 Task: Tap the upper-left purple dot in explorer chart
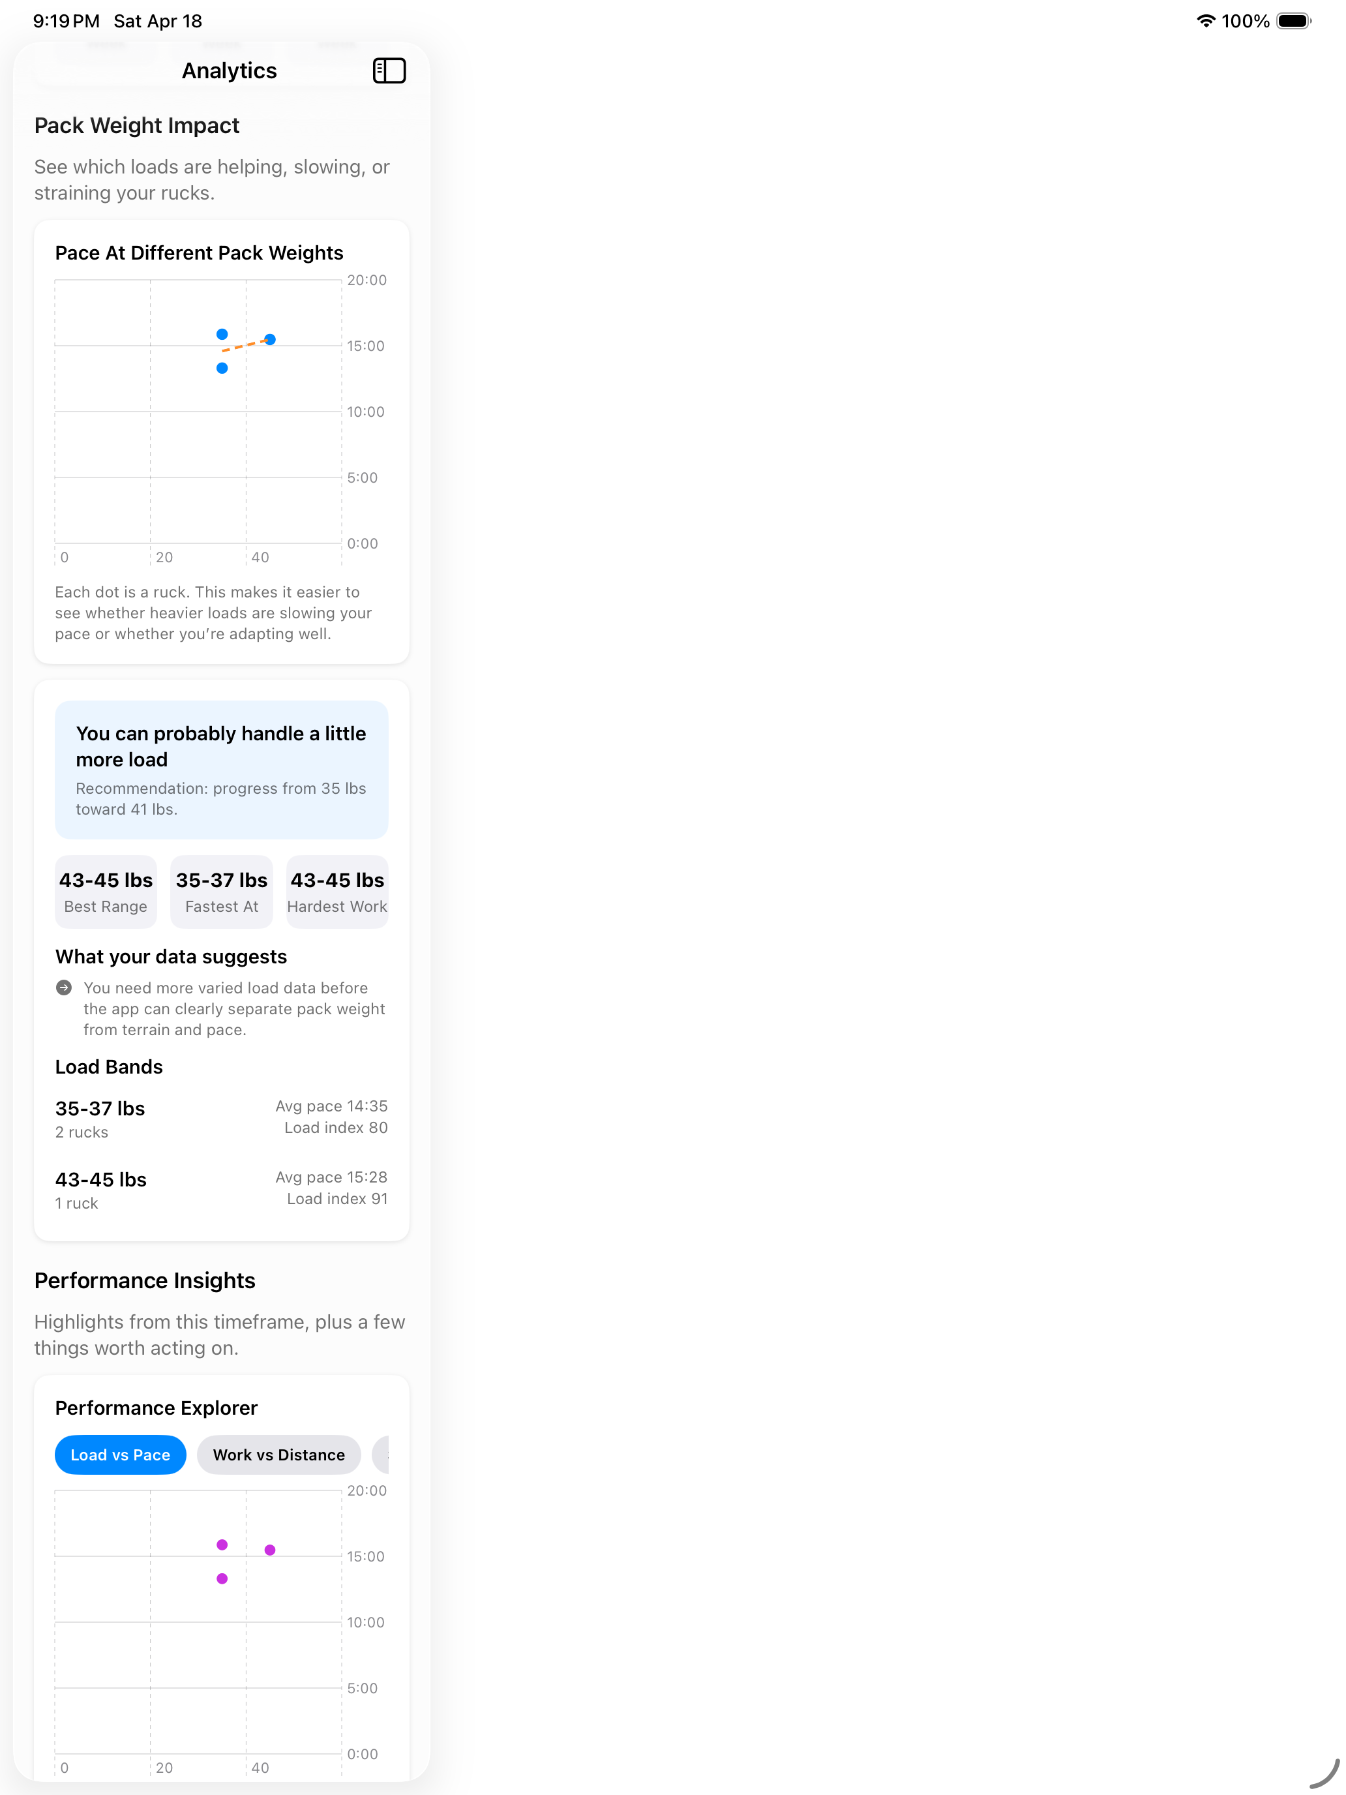click(222, 1545)
